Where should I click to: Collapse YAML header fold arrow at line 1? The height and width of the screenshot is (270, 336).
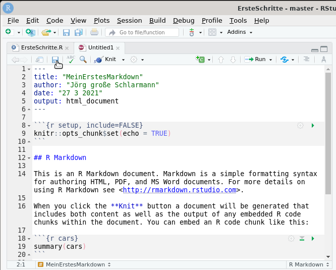(29, 69)
